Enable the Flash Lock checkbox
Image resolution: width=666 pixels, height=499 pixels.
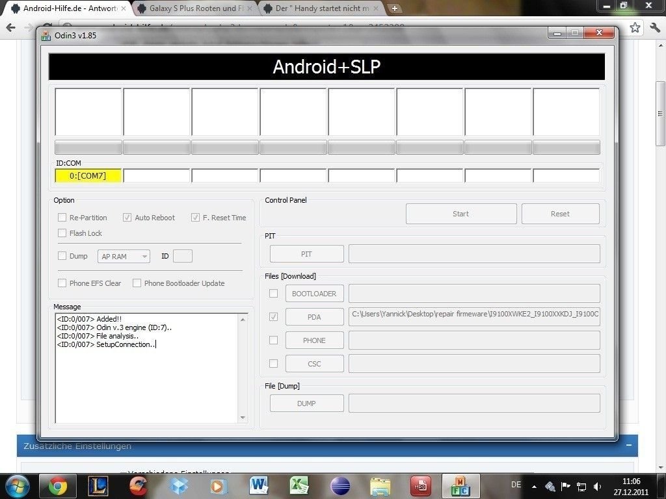click(x=62, y=233)
